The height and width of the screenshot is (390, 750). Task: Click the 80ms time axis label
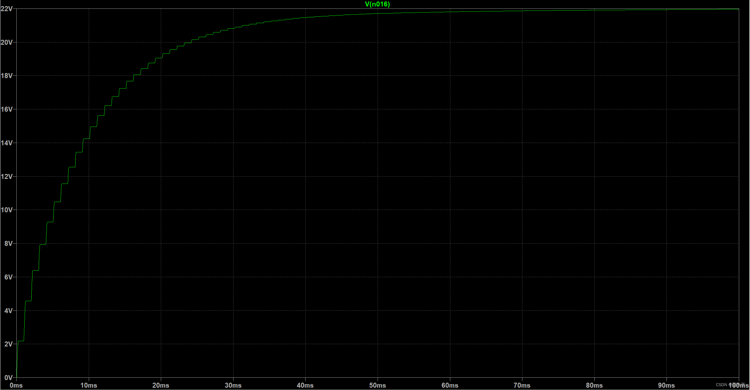pos(594,385)
